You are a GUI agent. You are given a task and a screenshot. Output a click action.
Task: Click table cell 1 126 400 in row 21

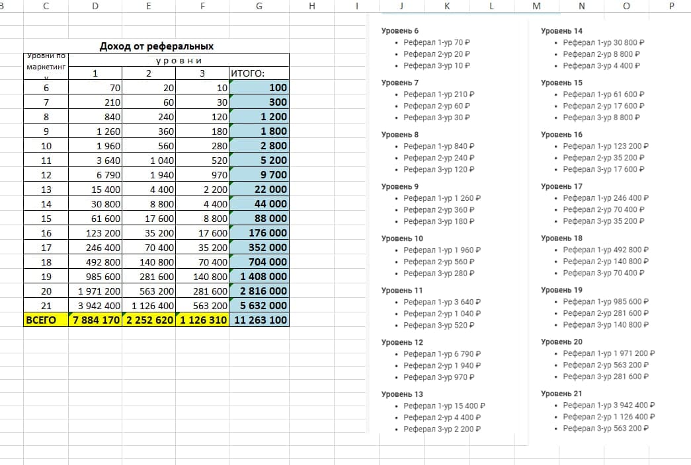click(149, 306)
